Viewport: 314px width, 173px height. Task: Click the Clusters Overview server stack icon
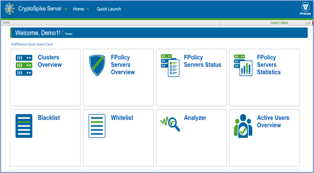pos(24,65)
